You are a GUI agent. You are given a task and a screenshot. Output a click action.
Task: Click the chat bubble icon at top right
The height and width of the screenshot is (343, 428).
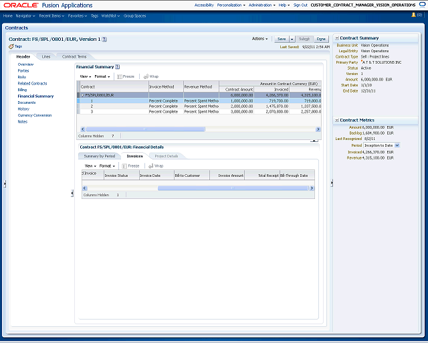(422, 5)
